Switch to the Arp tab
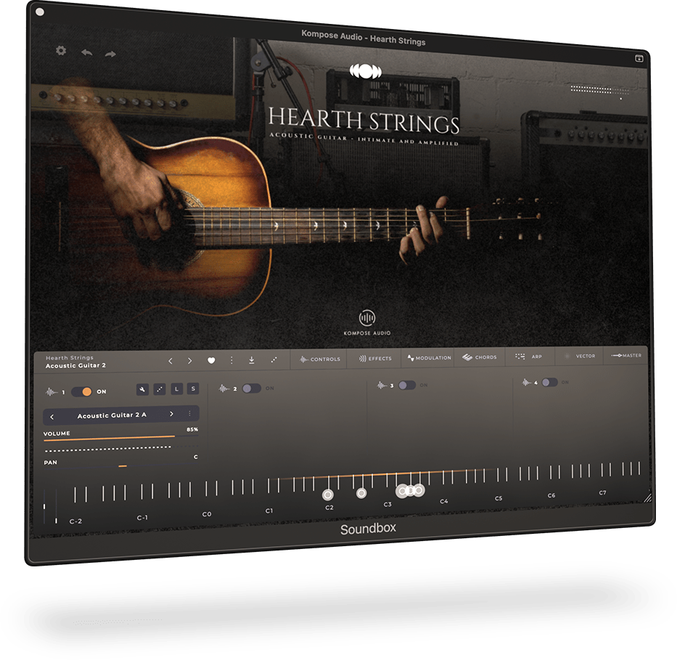 coord(529,357)
